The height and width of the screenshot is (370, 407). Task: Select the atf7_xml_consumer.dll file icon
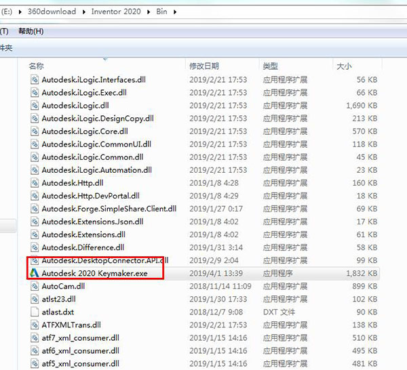pyautogui.click(x=35, y=338)
